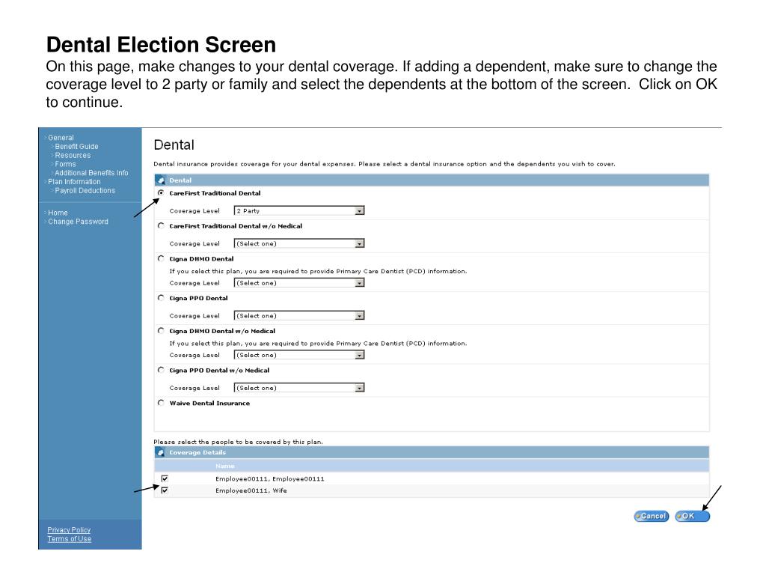Choose Cigna DHMO Dental plan option
The height and width of the screenshot is (575, 766).
[x=161, y=259]
